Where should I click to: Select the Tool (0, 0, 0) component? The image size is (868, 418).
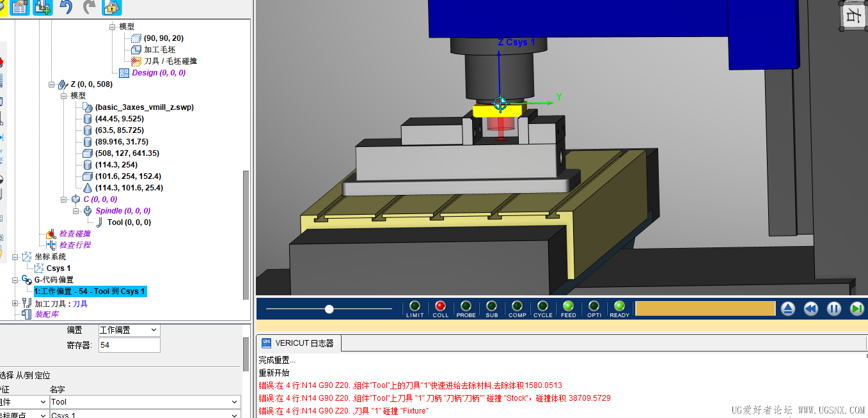(129, 222)
